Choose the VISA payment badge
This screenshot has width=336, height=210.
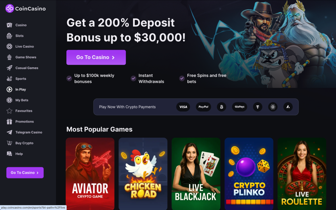click(x=183, y=107)
